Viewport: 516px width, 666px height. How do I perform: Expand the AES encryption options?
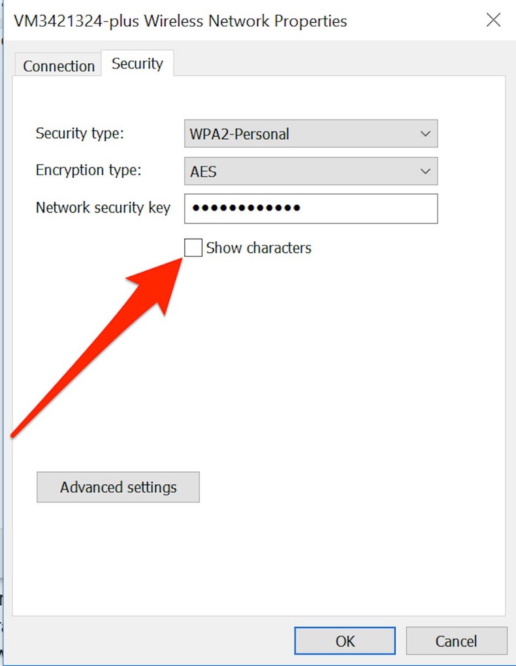425,171
